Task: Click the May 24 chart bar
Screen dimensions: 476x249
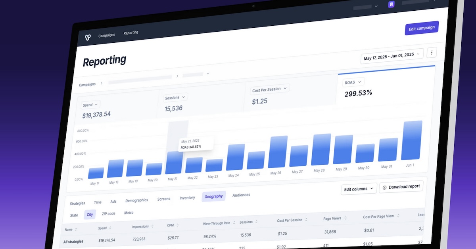Action: click(x=236, y=157)
